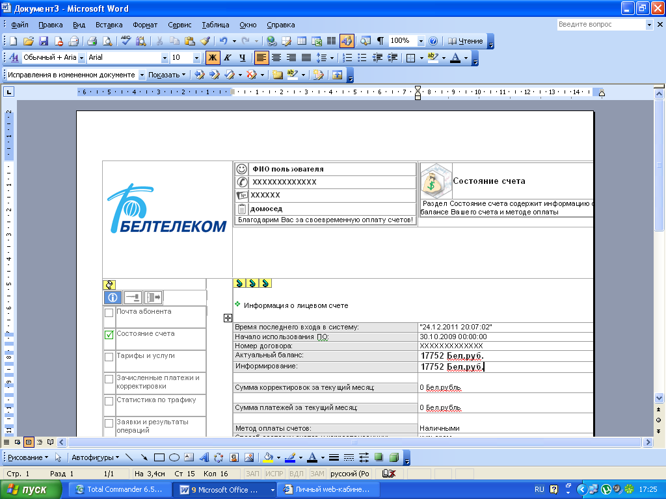666x499 pixels.
Task: Open the пуск Start button
Action: (x=31, y=490)
